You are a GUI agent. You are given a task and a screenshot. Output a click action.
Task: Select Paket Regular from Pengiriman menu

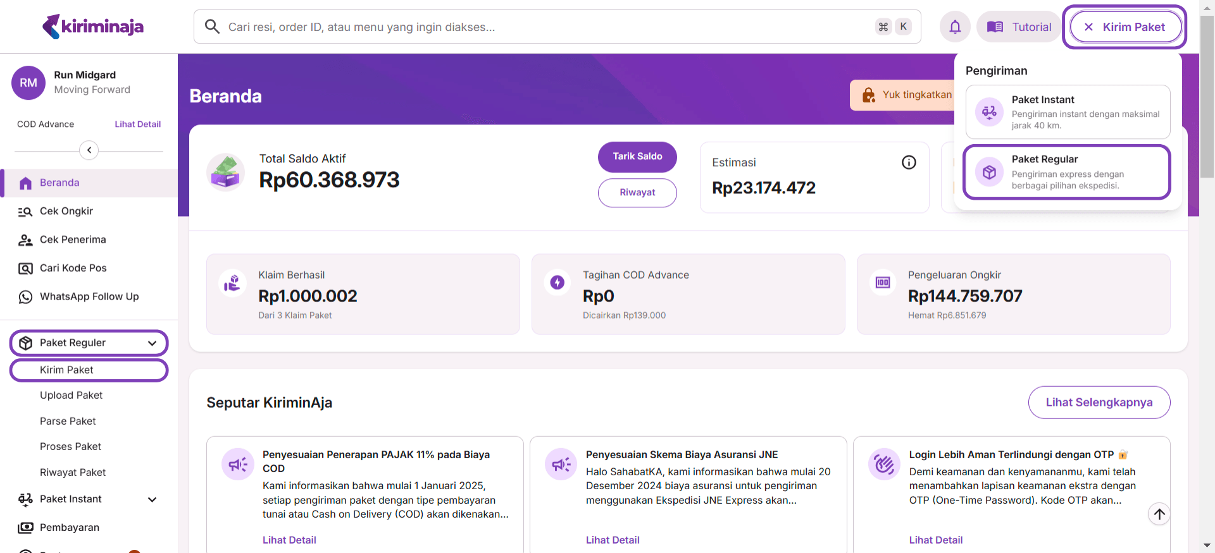[1066, 172]
